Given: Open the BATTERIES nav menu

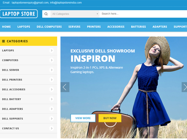Looking at the screenshot, I should coord(138,27).
